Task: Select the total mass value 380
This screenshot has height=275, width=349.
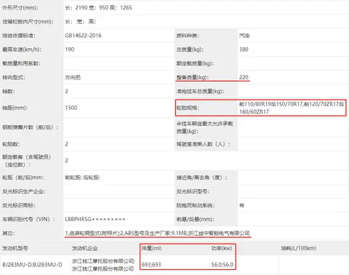Action: [x=244, y=49]
